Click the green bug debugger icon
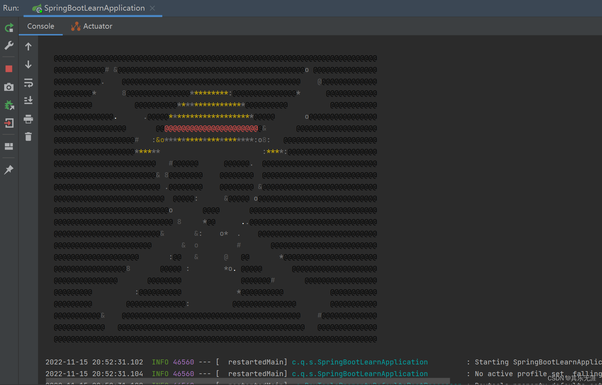 (9, 105)
